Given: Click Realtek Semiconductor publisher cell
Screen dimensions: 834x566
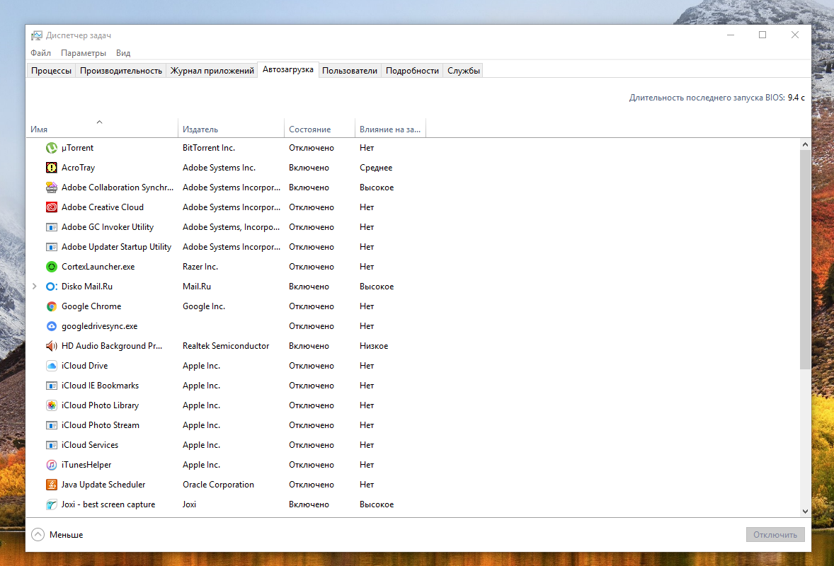Looking at the screenshot, I should click(226, 346).
